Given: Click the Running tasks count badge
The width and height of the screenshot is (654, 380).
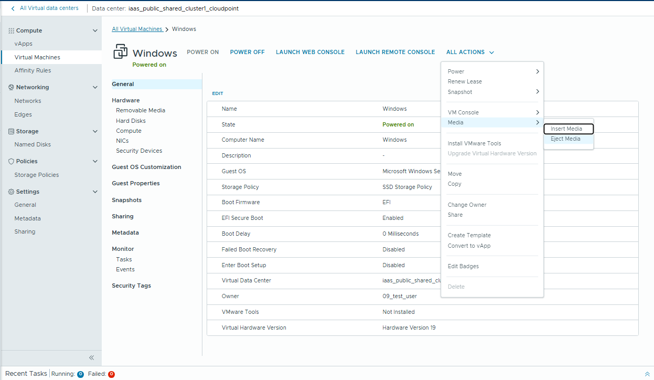Looking at the screenshot, I should [x=80, y=374].
